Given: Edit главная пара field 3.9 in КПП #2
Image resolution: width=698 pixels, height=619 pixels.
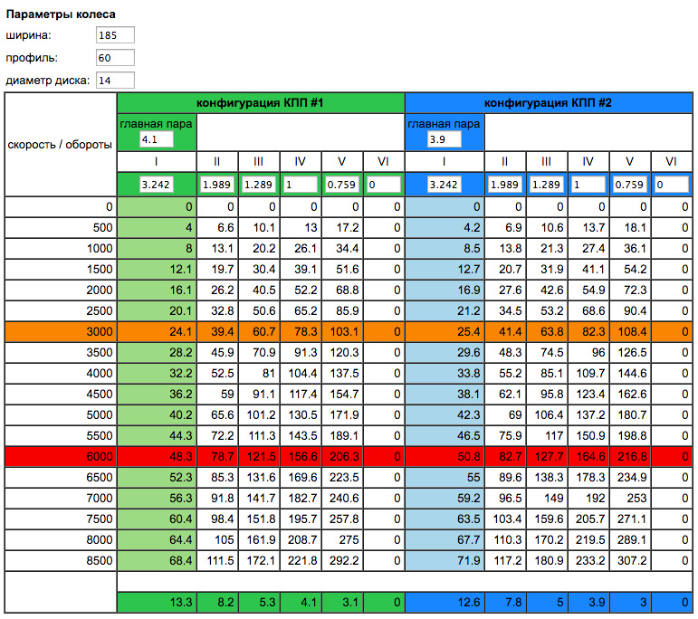Looking at the screenshot, I should [445, 139].
